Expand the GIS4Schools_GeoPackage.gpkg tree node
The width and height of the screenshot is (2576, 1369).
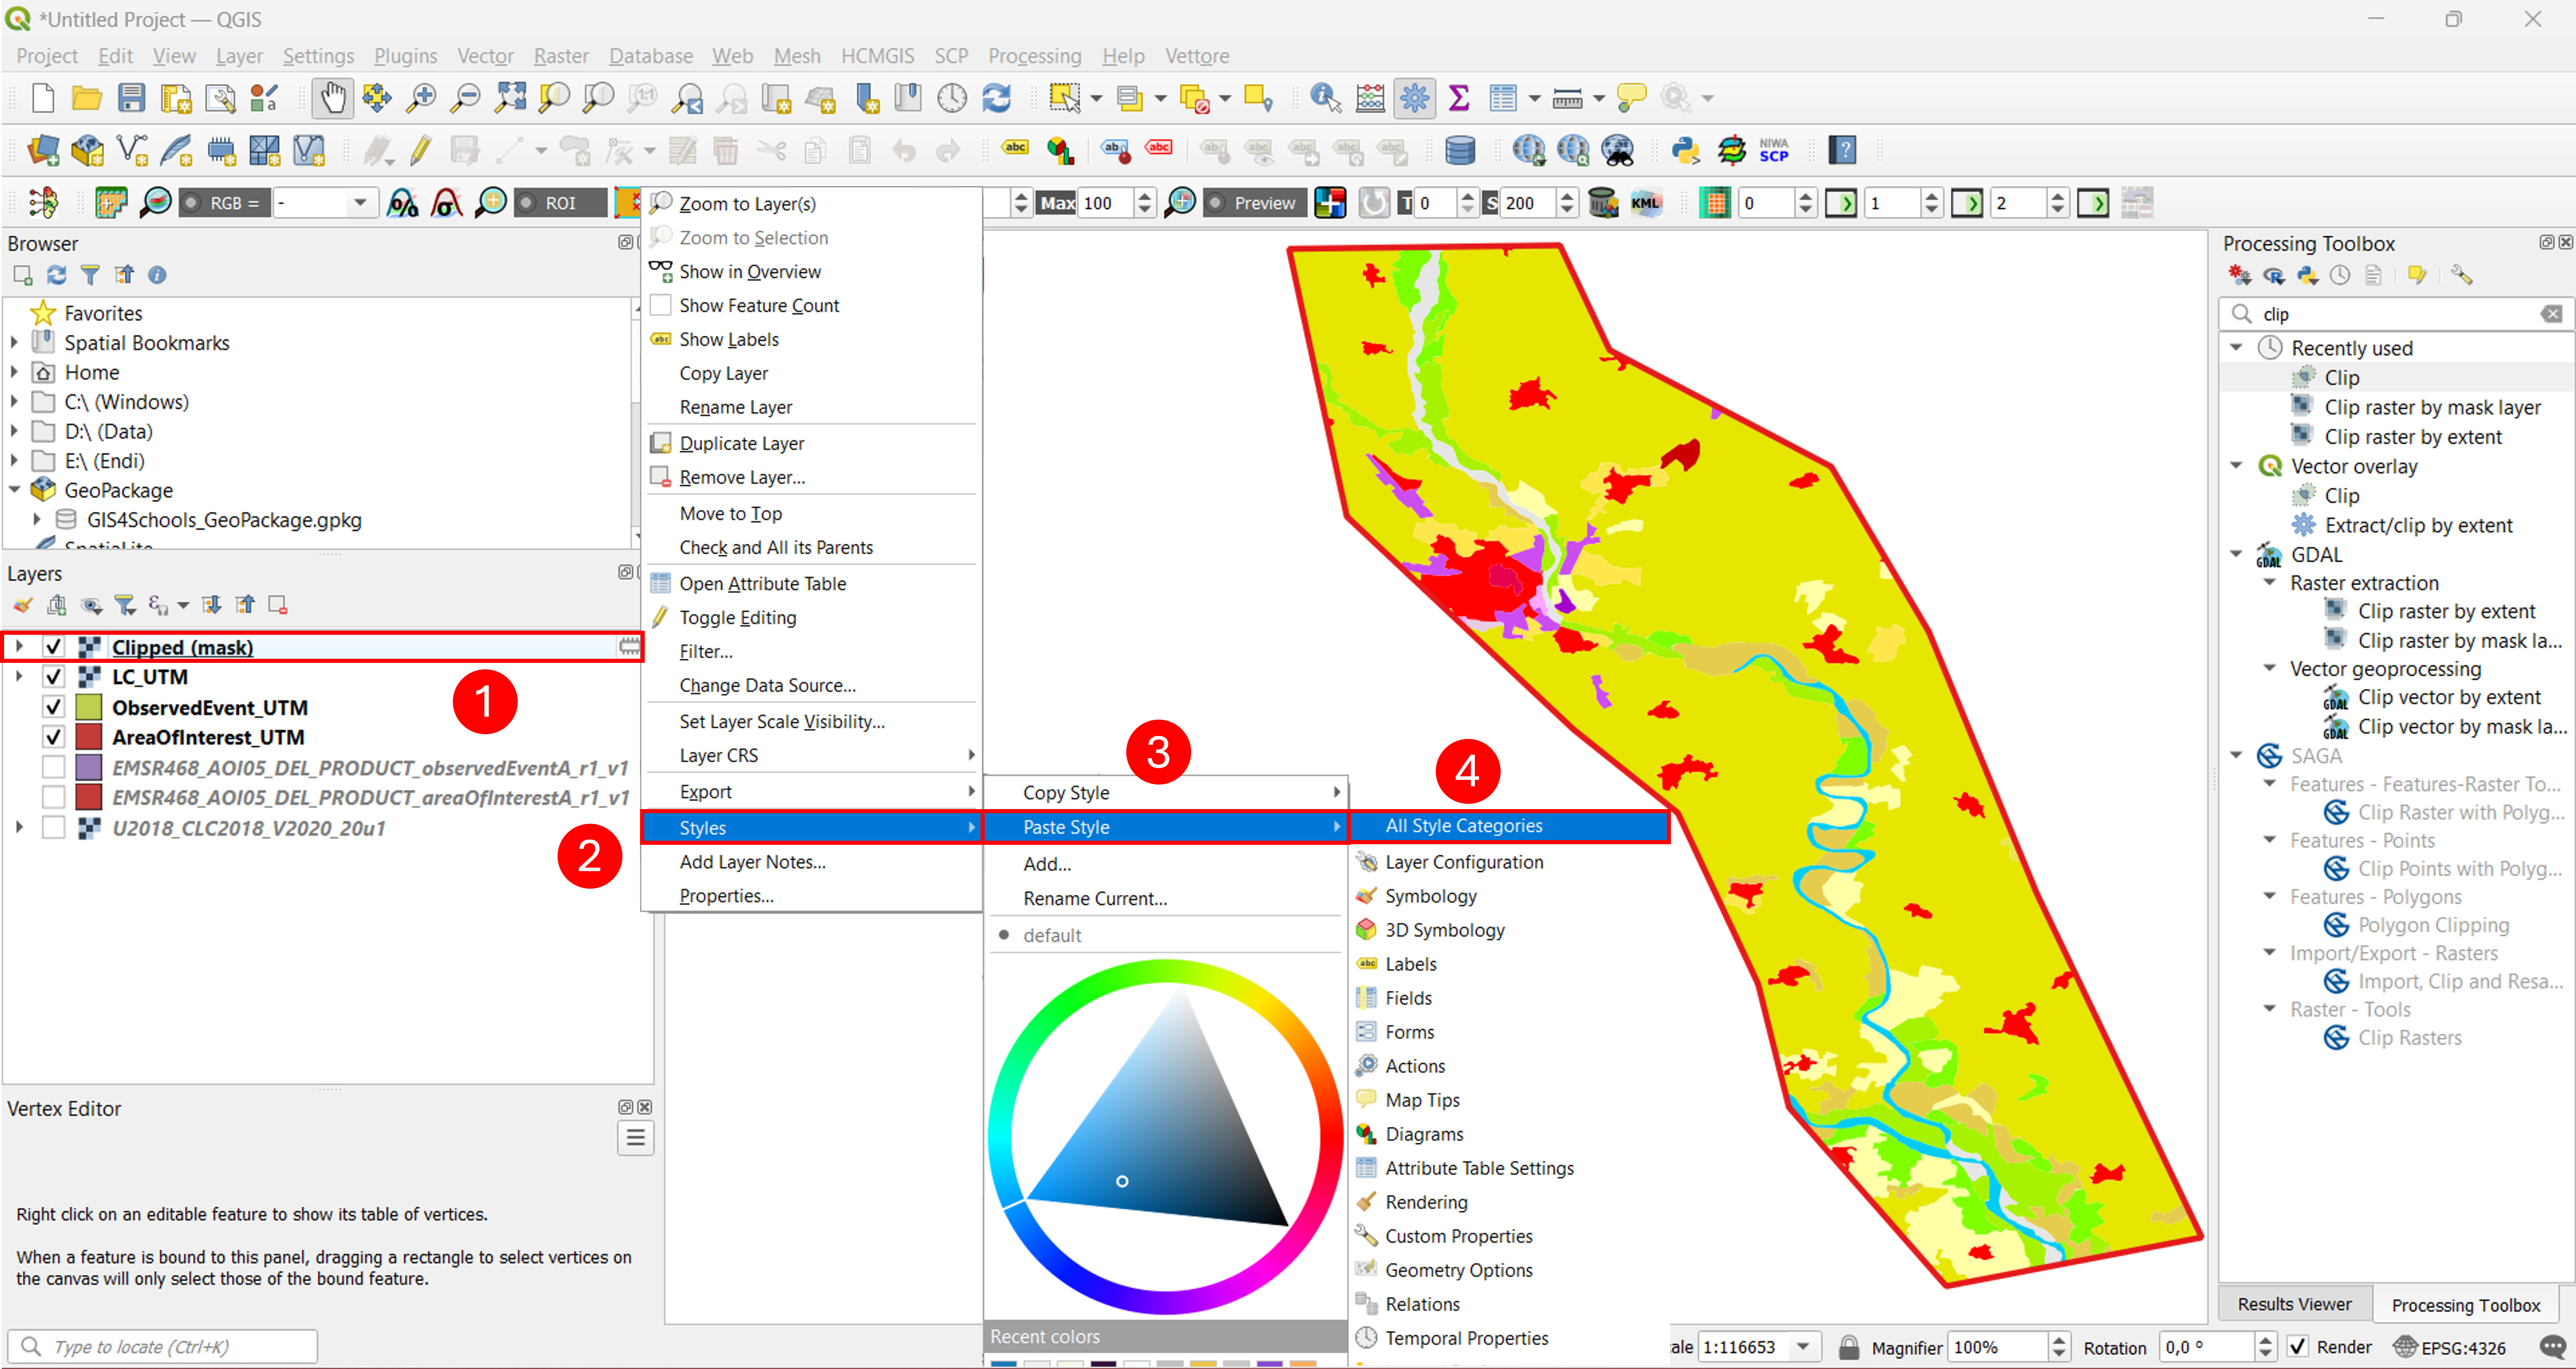tap(37, 520)
